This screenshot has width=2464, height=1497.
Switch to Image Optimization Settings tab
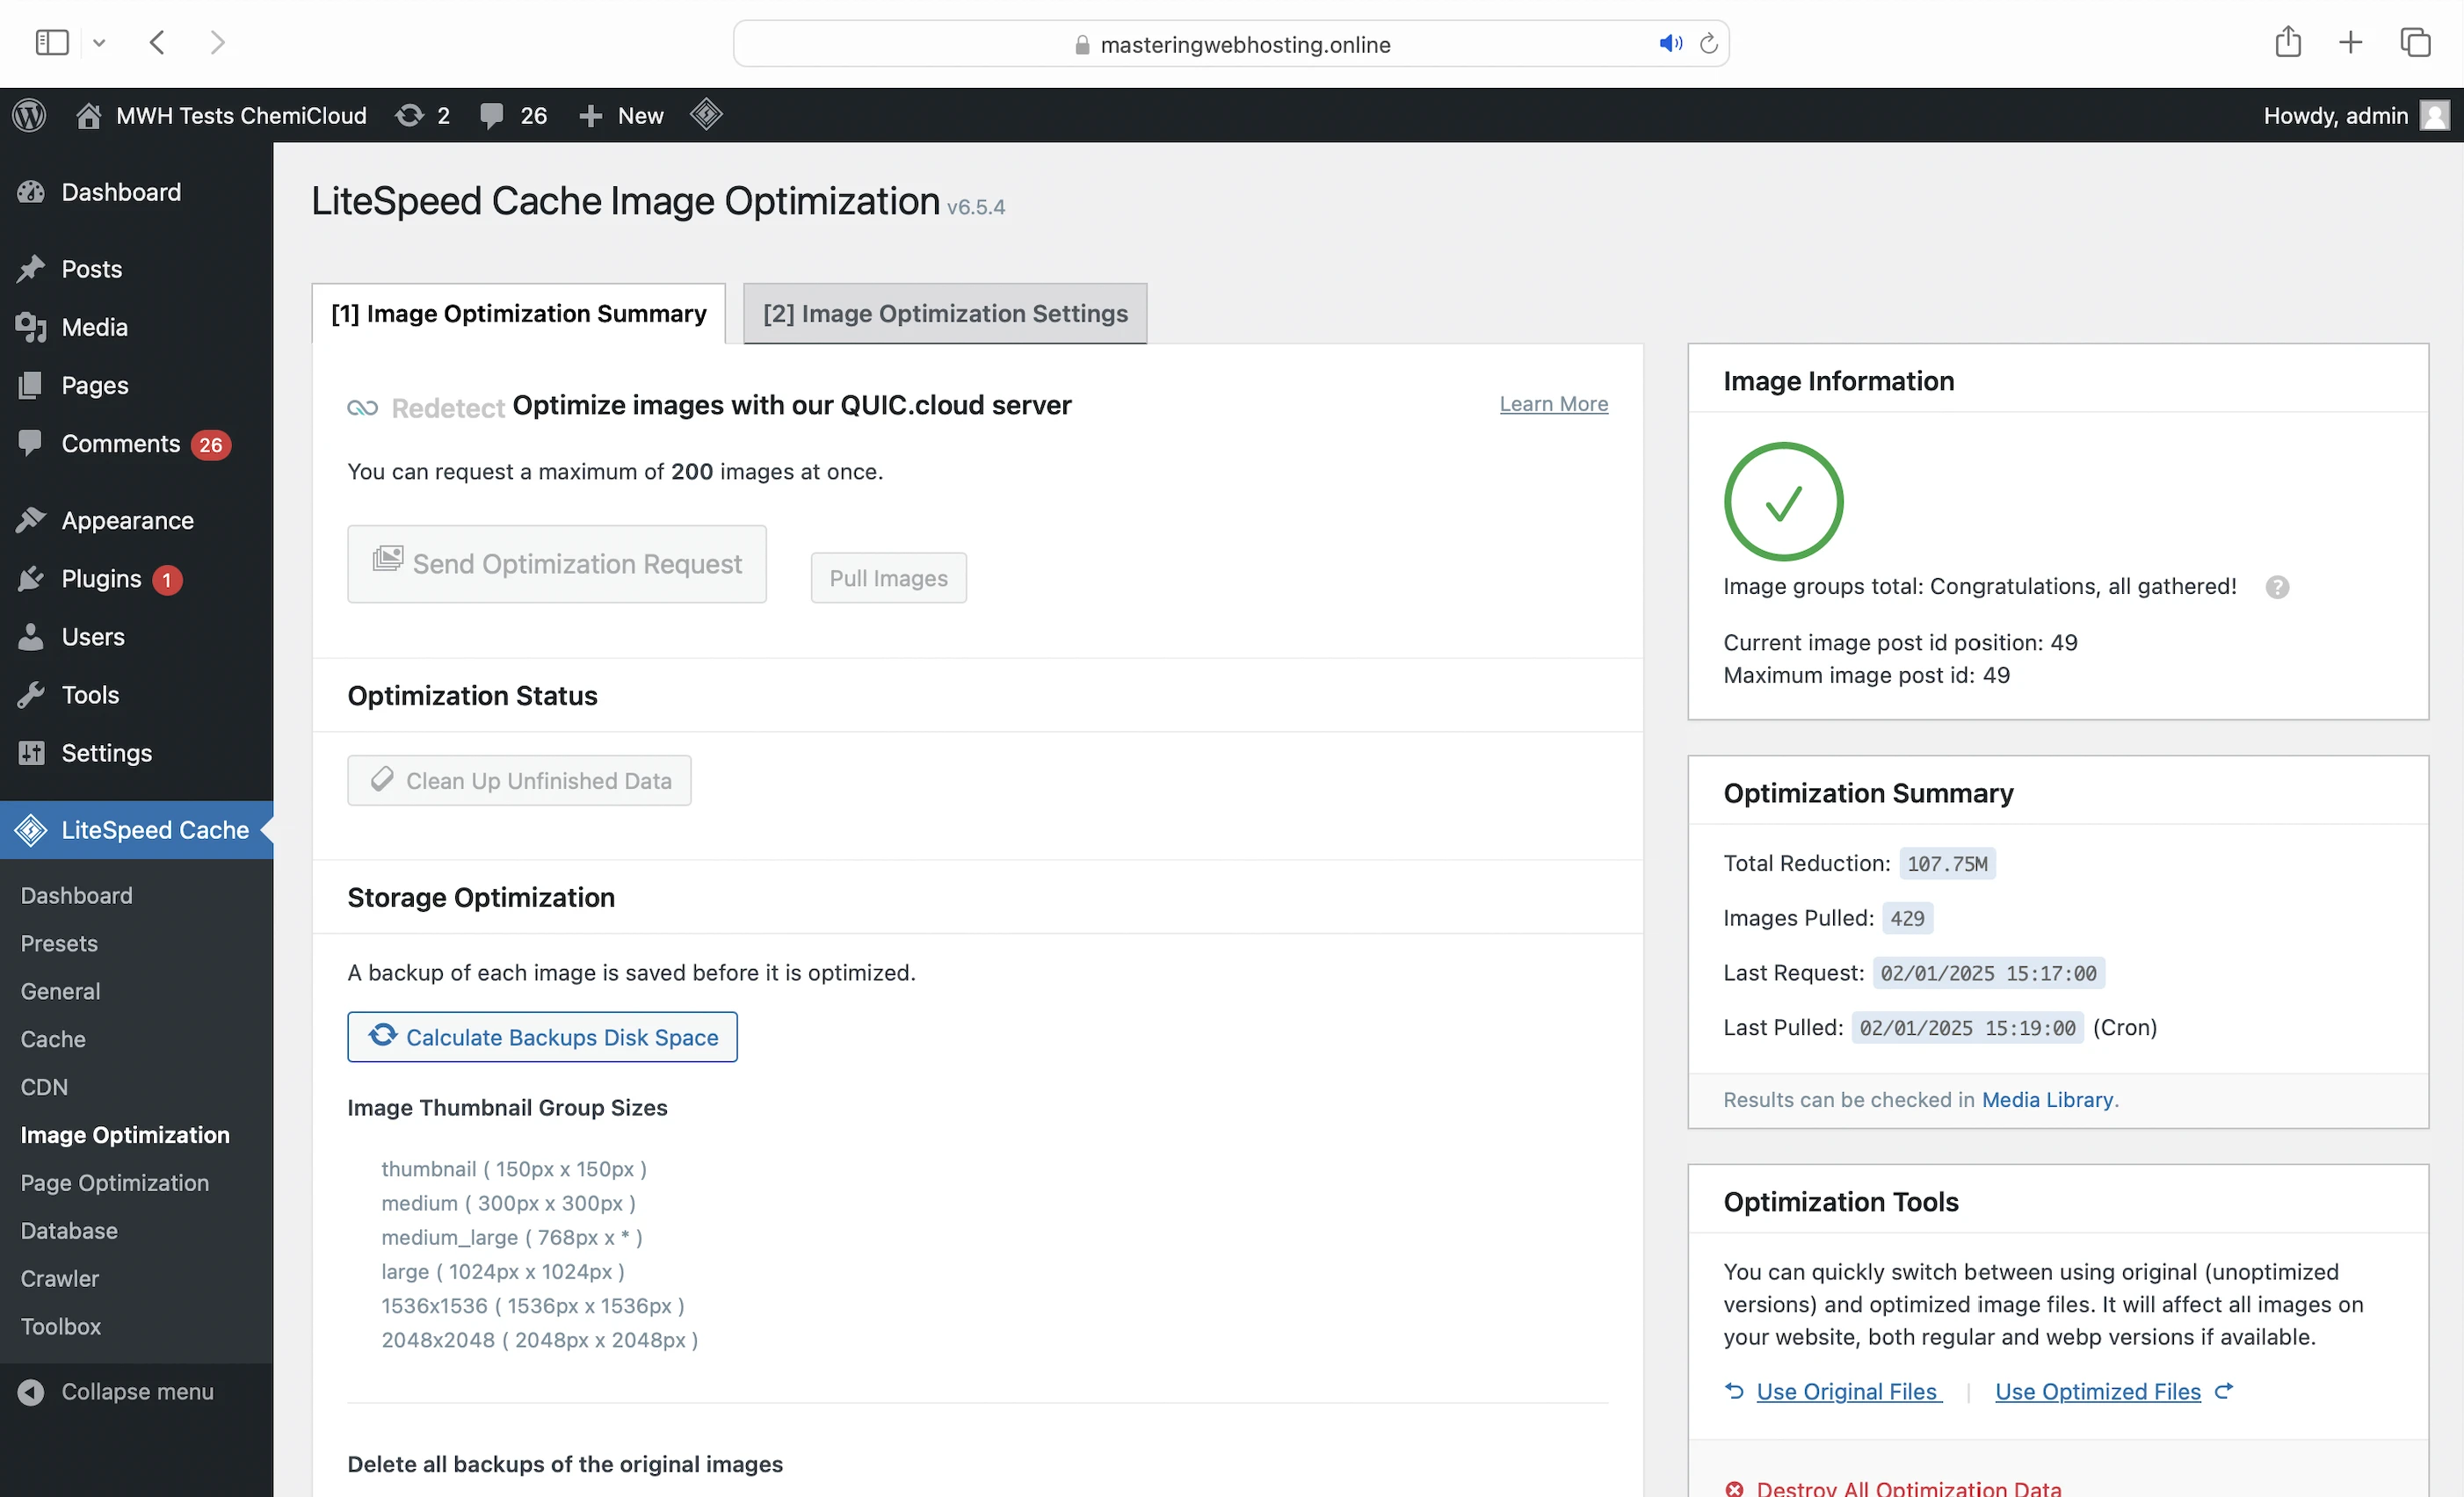(944, 313)
